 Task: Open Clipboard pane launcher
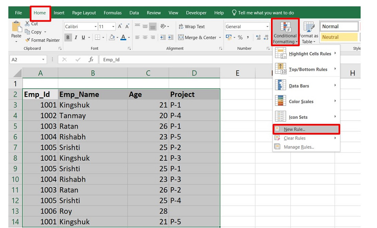point(60,48)
